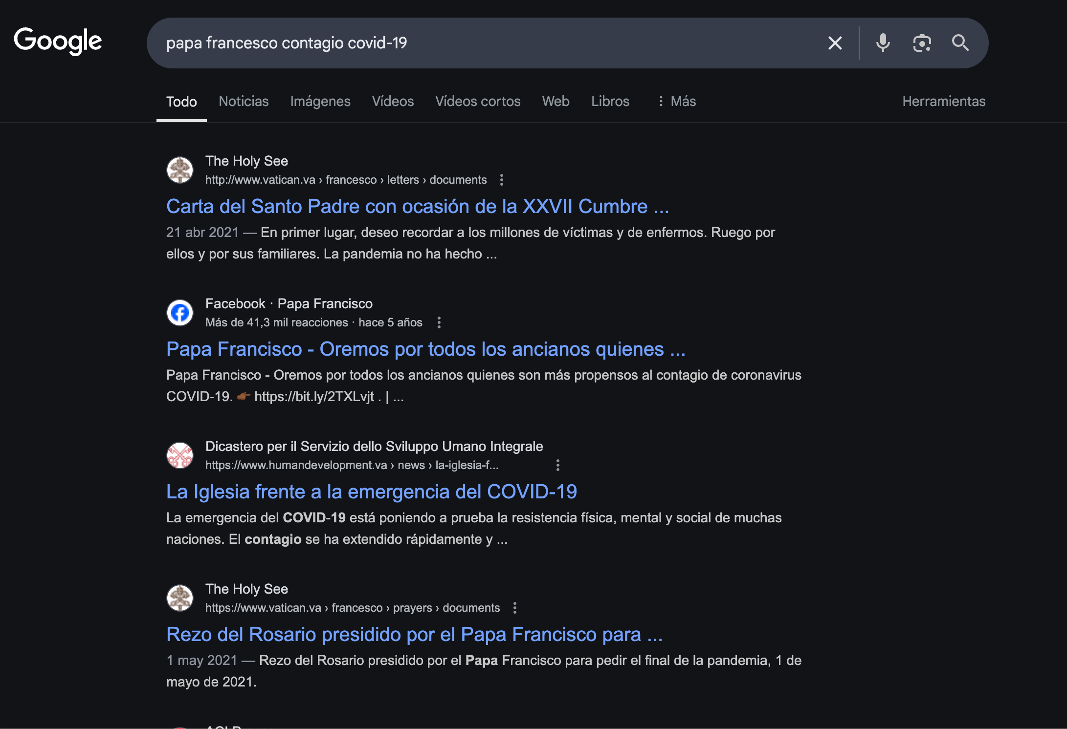Open options menu for vatican.va letters result

502,180
